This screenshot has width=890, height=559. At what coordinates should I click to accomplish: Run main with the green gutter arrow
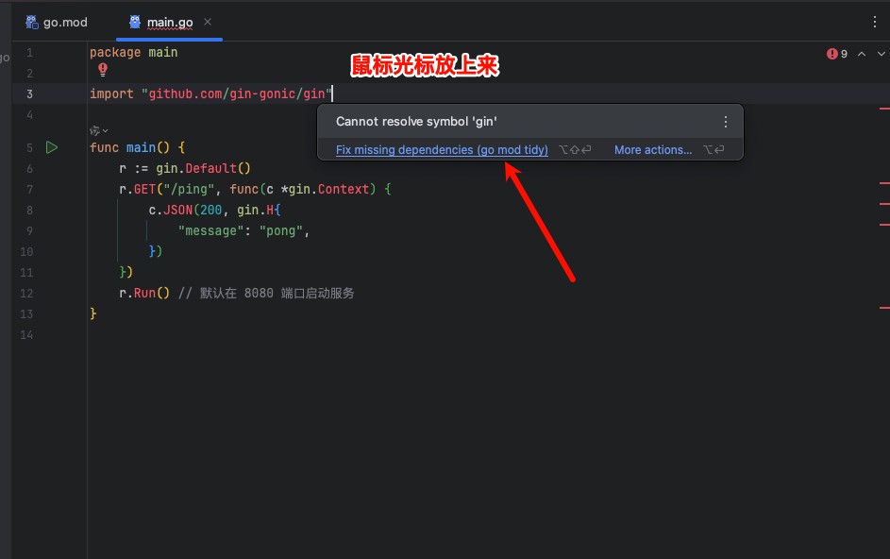[52, 147]
